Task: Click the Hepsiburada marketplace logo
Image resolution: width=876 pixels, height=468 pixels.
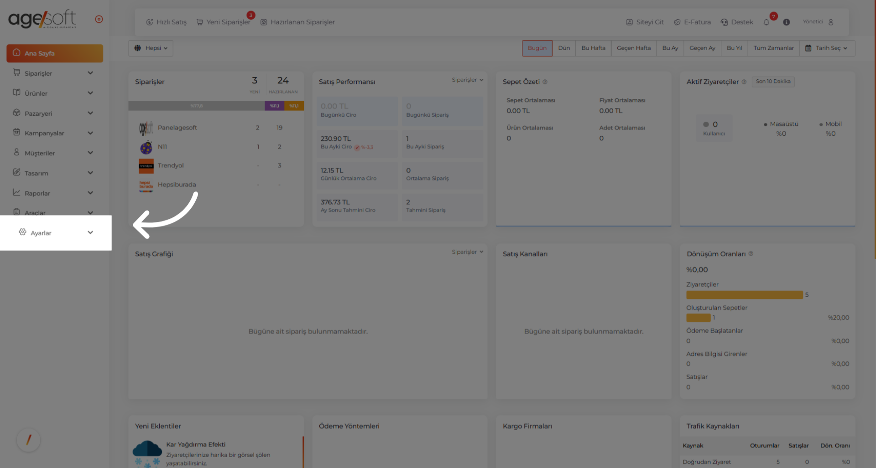Action: 146,185
